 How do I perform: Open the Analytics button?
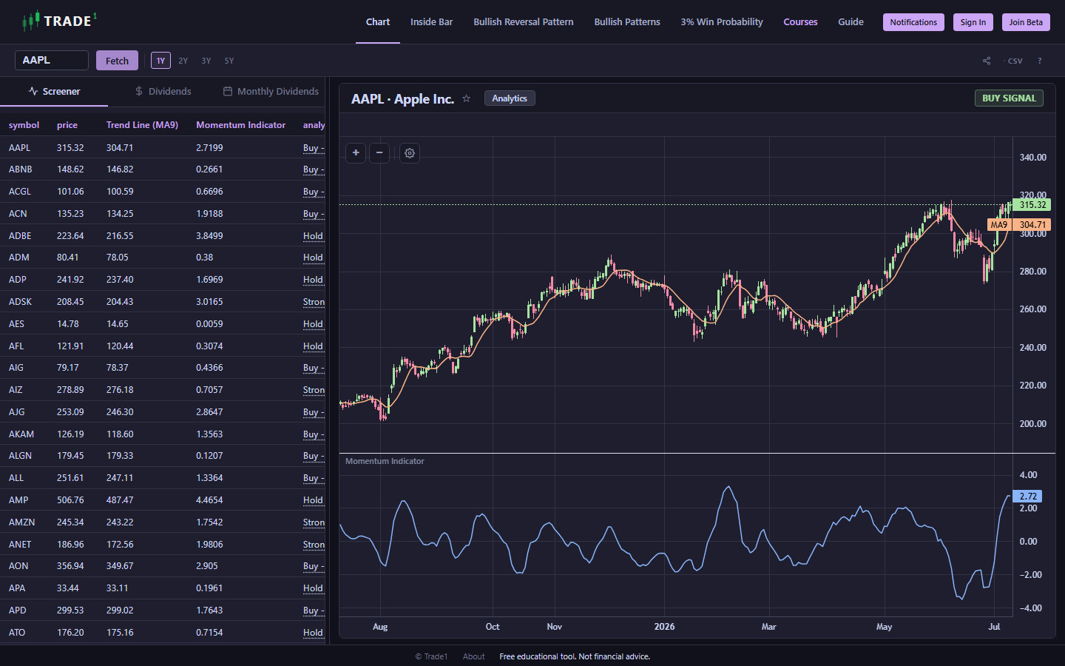click(x=510, y=98)
